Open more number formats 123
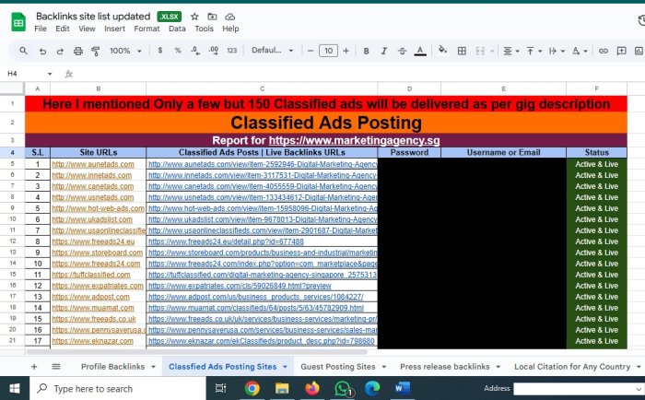Viewport: 645px width, 400px height. pyautogui.click(x=231, y=50)
